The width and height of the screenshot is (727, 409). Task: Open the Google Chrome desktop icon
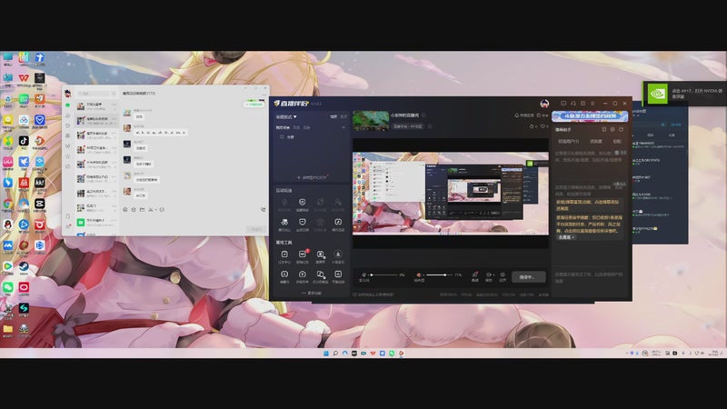8,204
